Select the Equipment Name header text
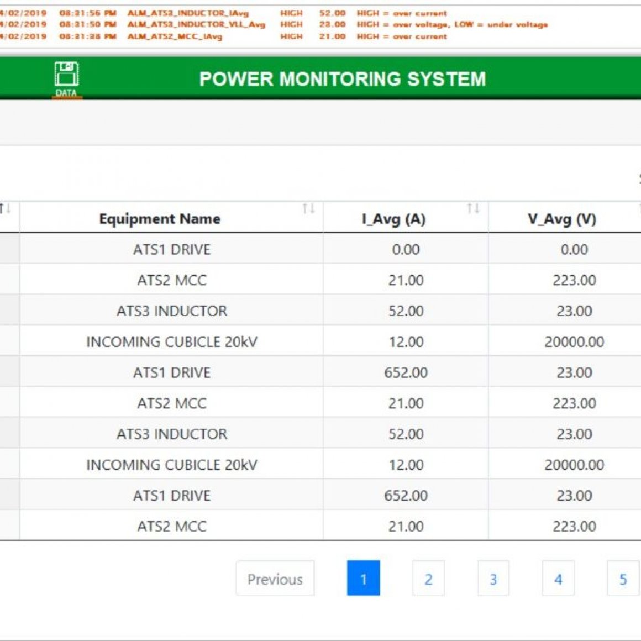 [160, 219]
